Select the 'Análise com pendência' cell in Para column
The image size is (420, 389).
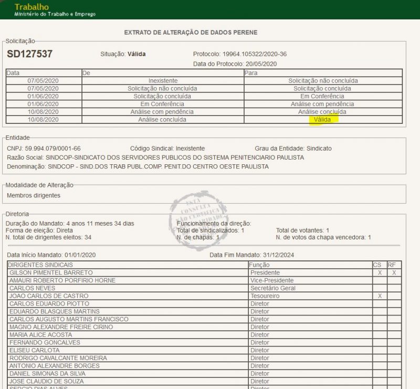point(323,104)
